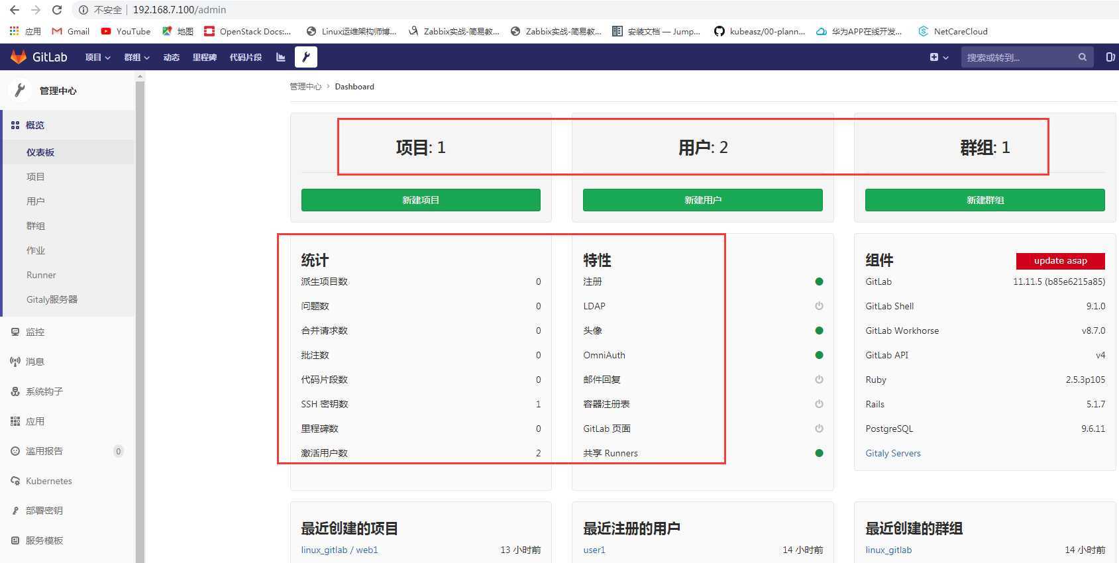1119x563 pixels.
Task: Open 代码片段 snippets in top navbar
Action: (x=246, y=57)
